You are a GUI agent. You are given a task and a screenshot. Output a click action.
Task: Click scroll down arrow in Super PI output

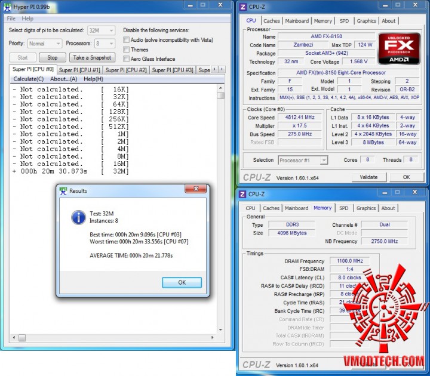click(x=220, y=329)
